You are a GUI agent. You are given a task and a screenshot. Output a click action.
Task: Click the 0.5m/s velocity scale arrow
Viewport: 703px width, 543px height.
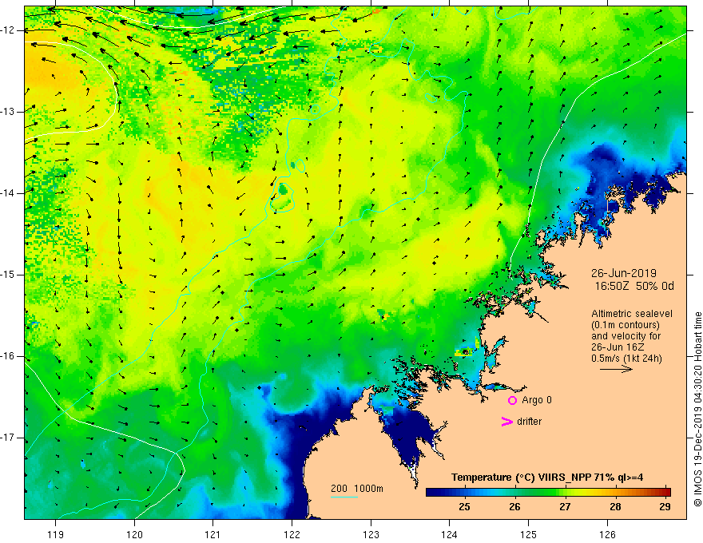616,369
